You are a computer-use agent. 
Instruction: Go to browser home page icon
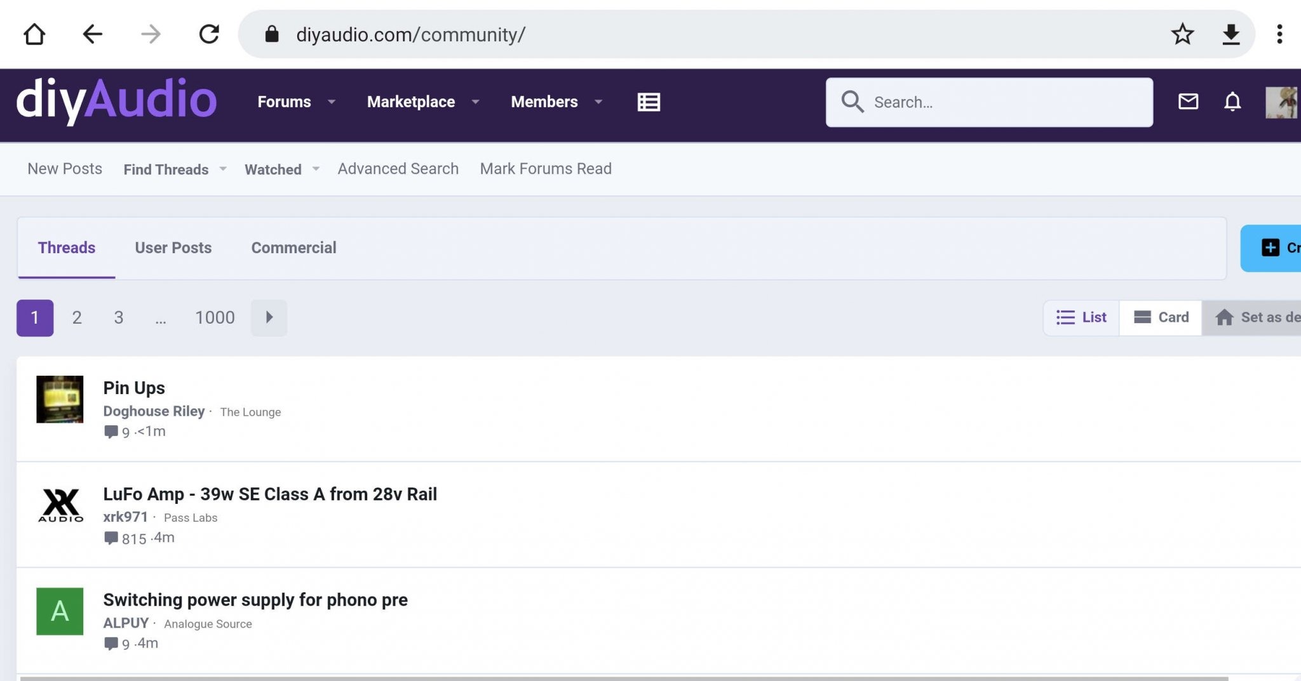34,34
